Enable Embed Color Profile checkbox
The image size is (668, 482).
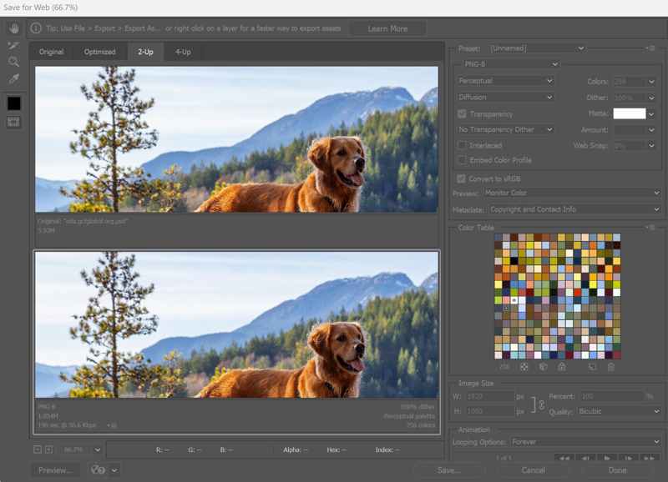click(x=462, y=160)
